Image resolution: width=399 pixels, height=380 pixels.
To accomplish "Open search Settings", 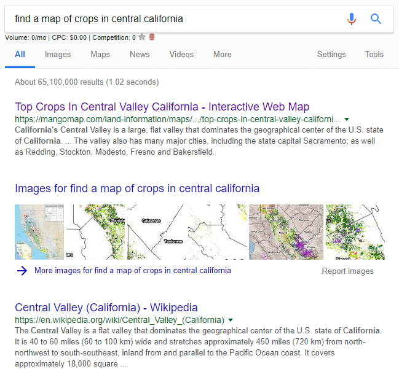I will click(331, 54).
